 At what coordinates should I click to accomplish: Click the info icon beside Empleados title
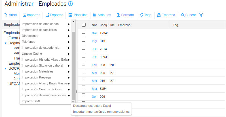pos(71,4)
